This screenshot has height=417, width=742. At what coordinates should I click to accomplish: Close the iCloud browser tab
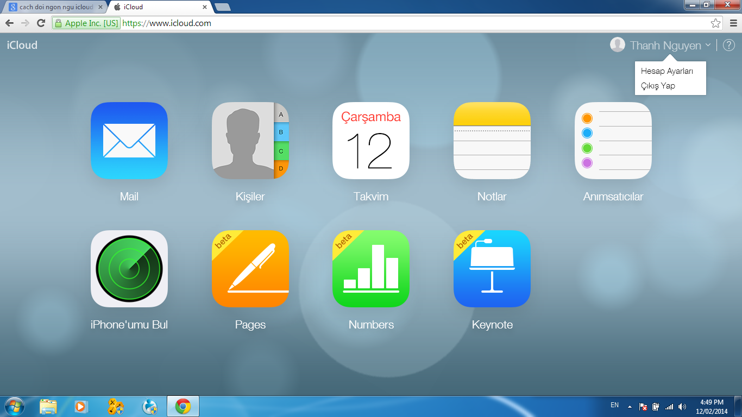pyautogui.click(x=205, y=7)
